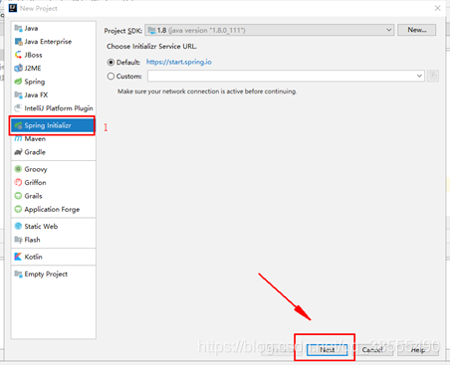Click the Static Web label
The height and width of the screenshot is (365, 450).
click(41, 226)
